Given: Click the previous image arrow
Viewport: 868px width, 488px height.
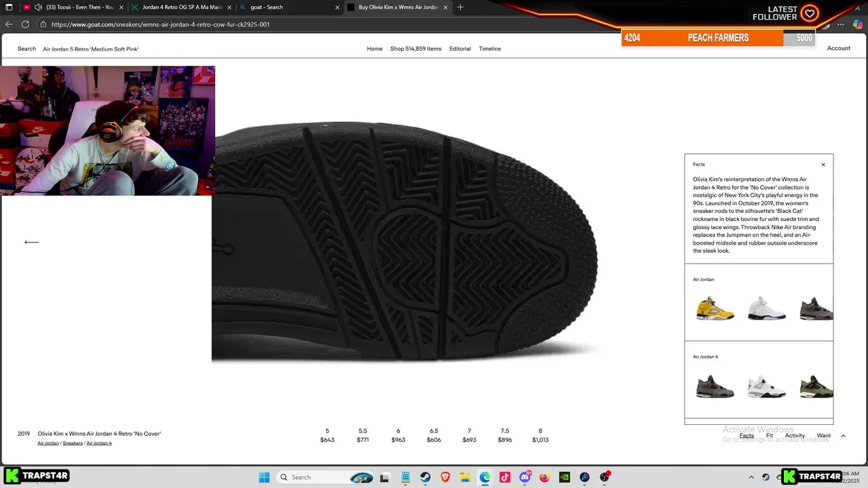Looking at the screenshot, I should coord(31,242).
